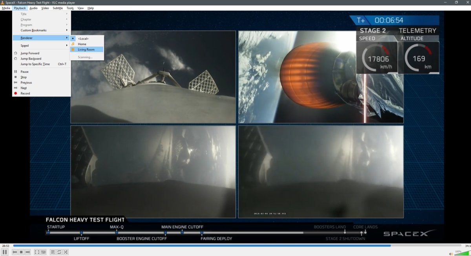Close the open Playback menu

click(x=20, y=8)
